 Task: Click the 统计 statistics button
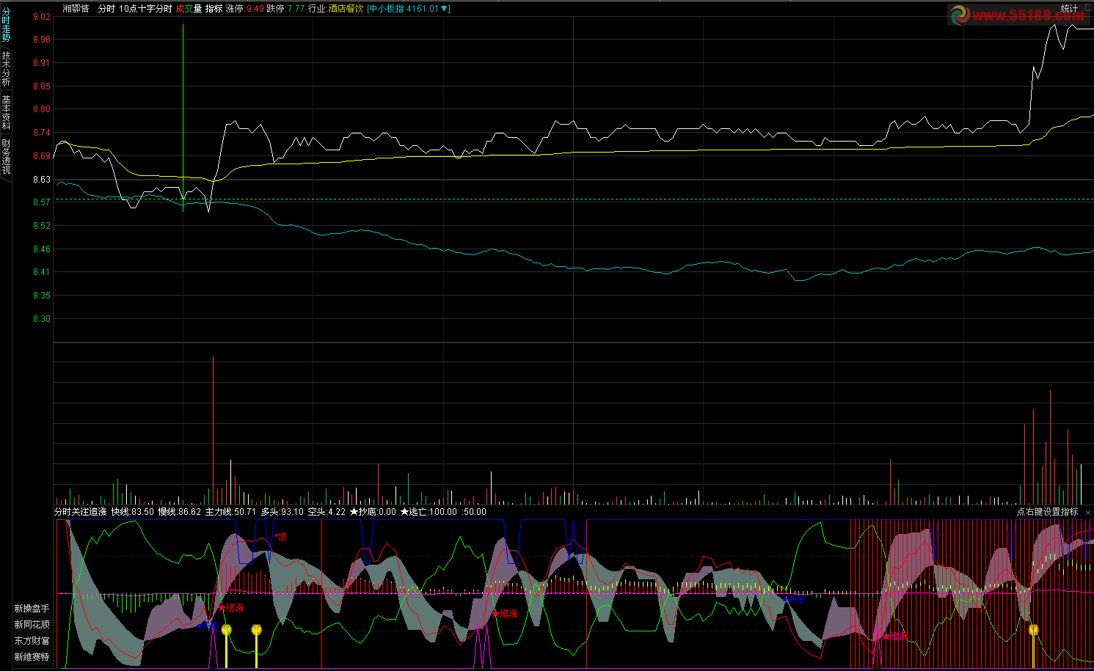point(1070,9)
